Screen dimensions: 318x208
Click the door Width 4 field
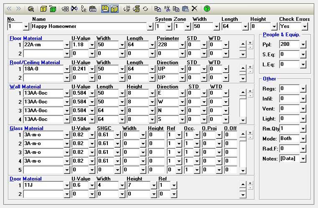tap(108, 185)
